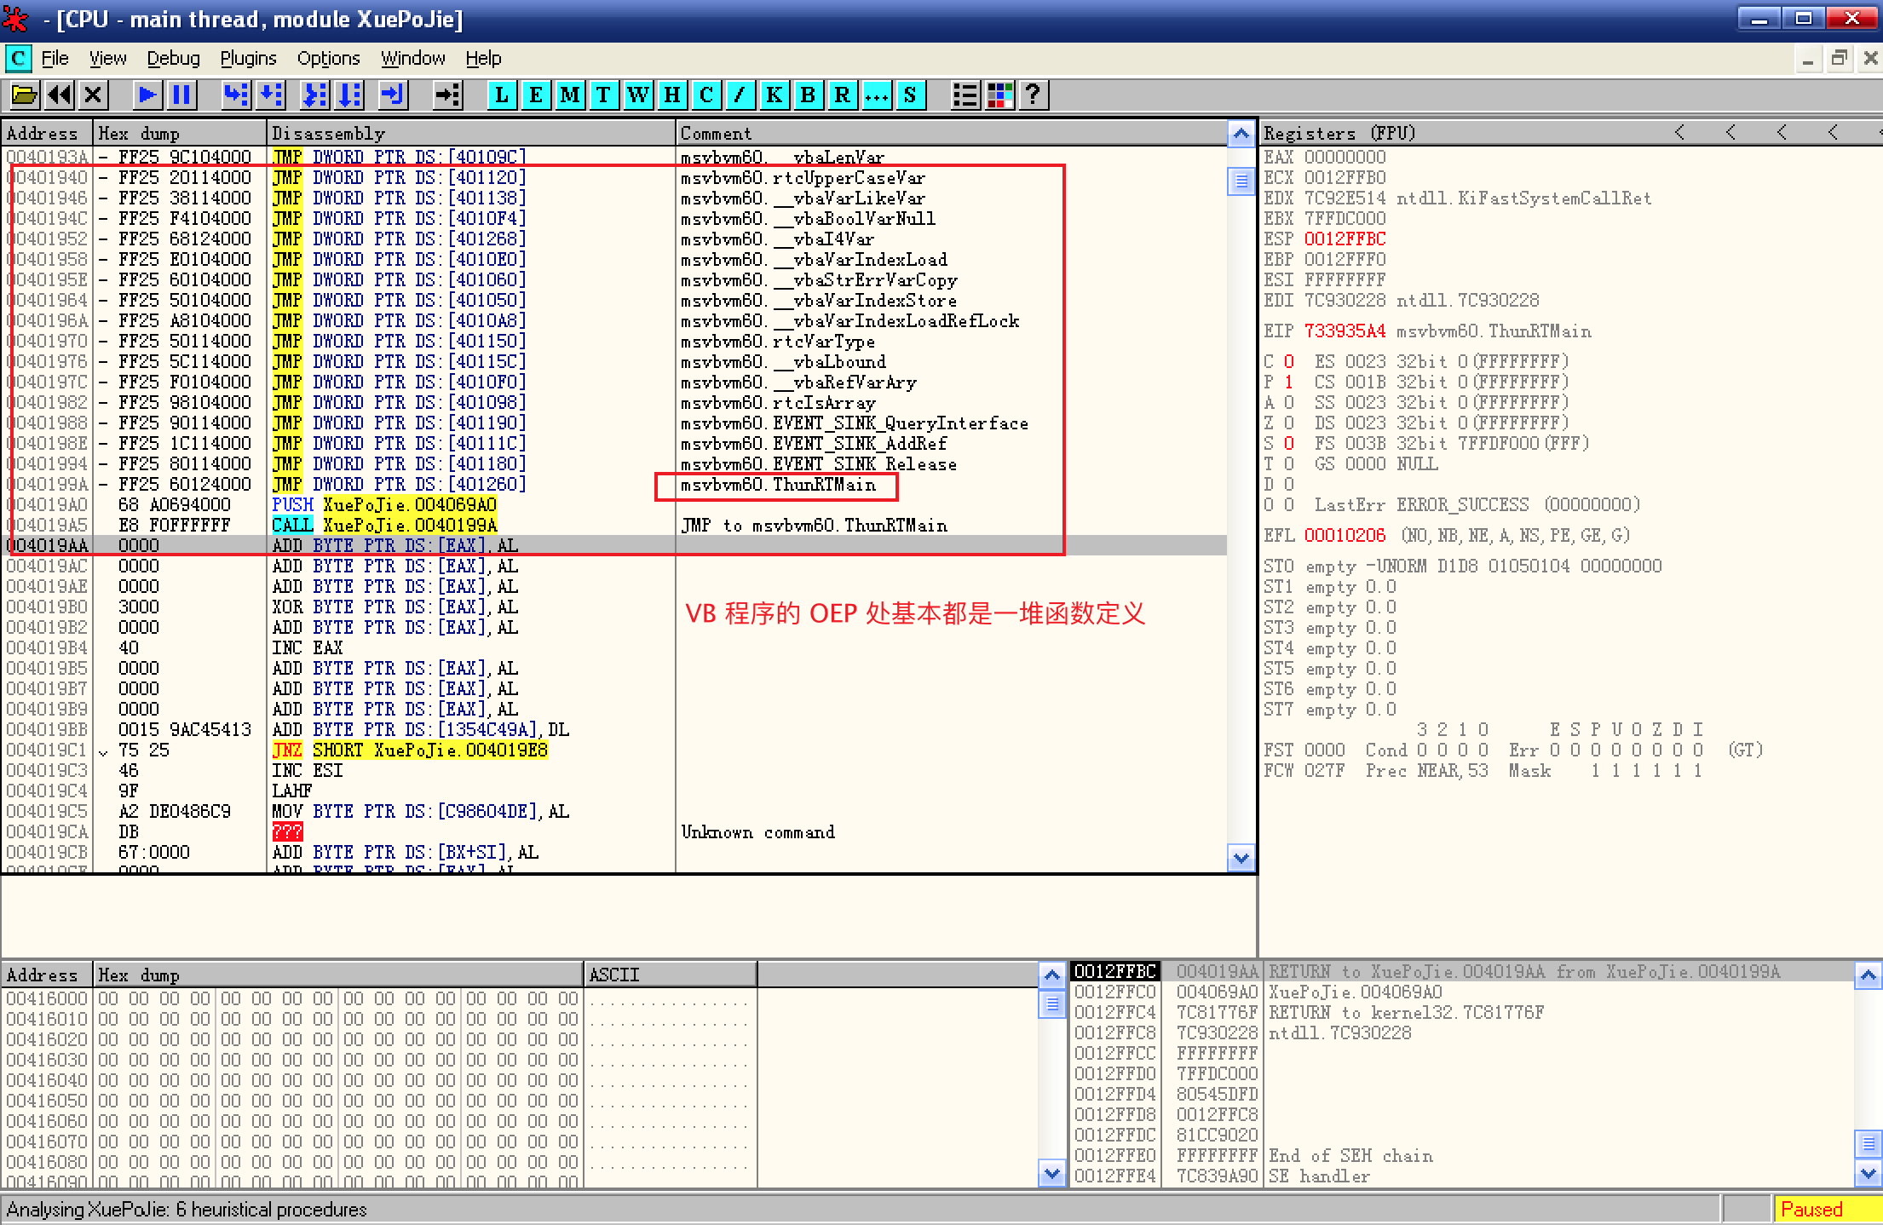
Task: Click the Restart program rewind icon
Action: click(x=59, y=95)
